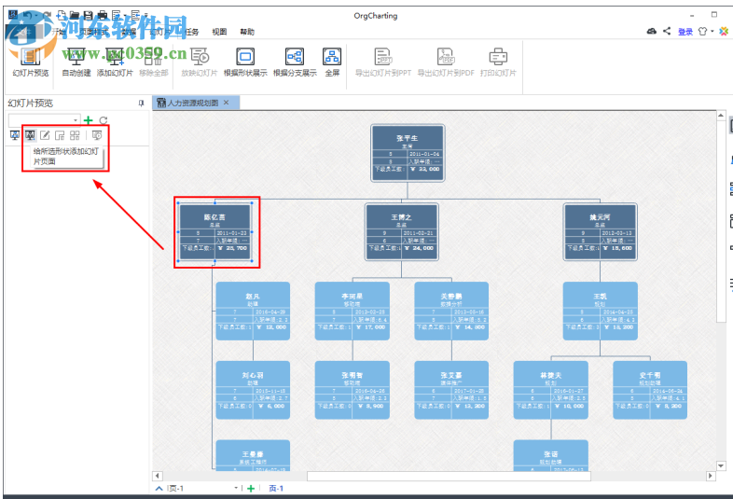733x499 pixels.
Task: Open the slide name combo box
Action: click(x=44, y=120)
